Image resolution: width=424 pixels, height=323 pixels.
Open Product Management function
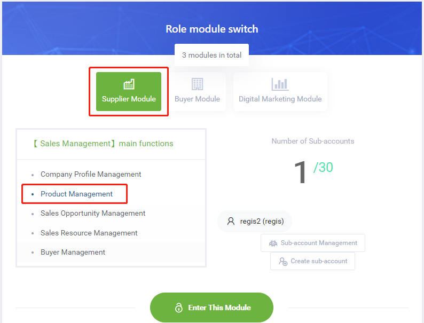(x=76, y=194)
